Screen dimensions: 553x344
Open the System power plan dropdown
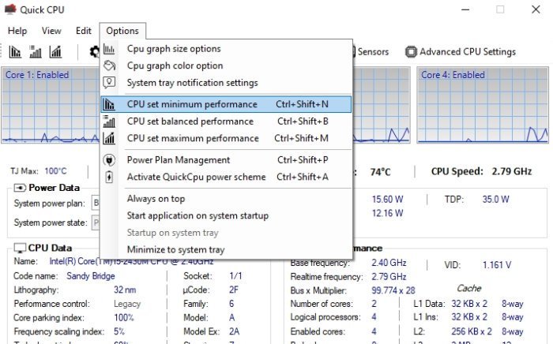(96, 203)
